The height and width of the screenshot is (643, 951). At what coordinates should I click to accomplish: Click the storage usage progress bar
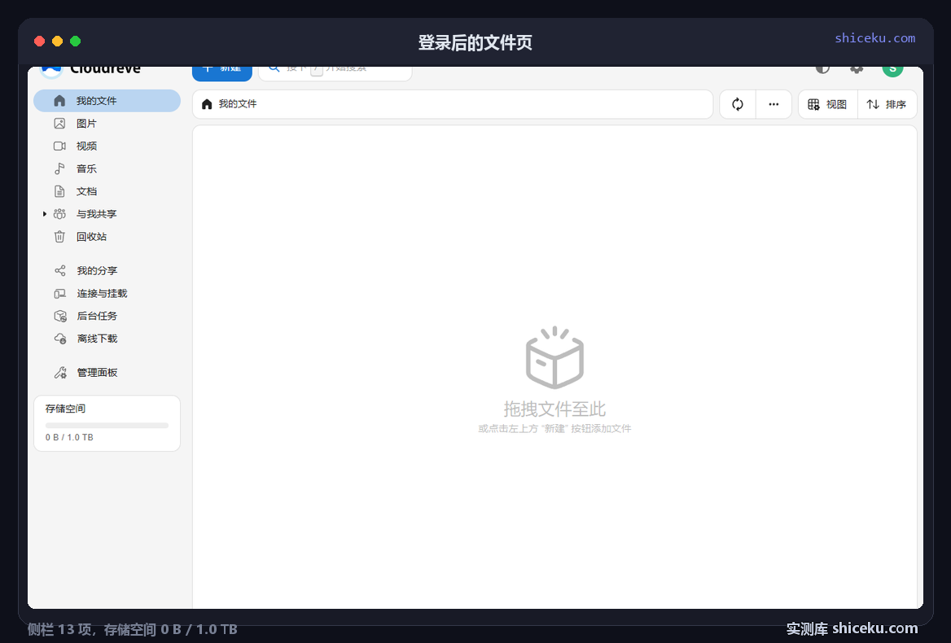pyautogui.click(x=107, y=426)
